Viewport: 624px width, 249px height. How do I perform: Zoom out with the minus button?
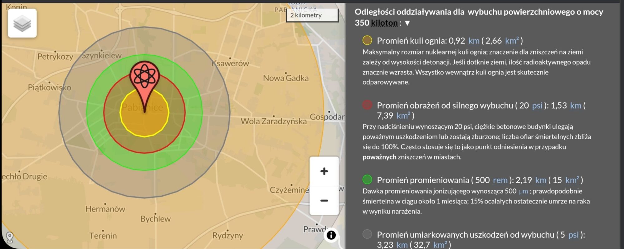(324, 200)
